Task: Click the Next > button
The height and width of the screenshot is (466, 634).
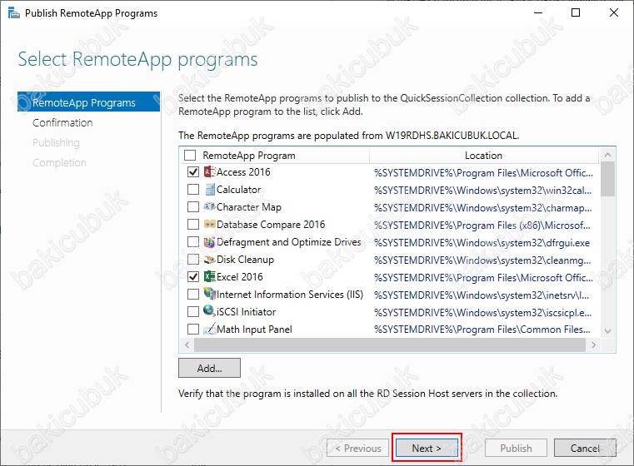Action: (427, 448)
